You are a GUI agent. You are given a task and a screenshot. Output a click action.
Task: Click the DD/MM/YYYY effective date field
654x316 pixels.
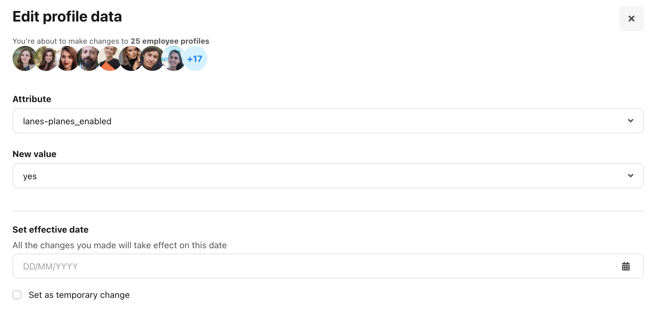[328, 266]
